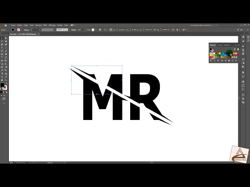Switch swatches to thumbnail view
Viewport: 250px width, 187px height.
click(238, 49)
